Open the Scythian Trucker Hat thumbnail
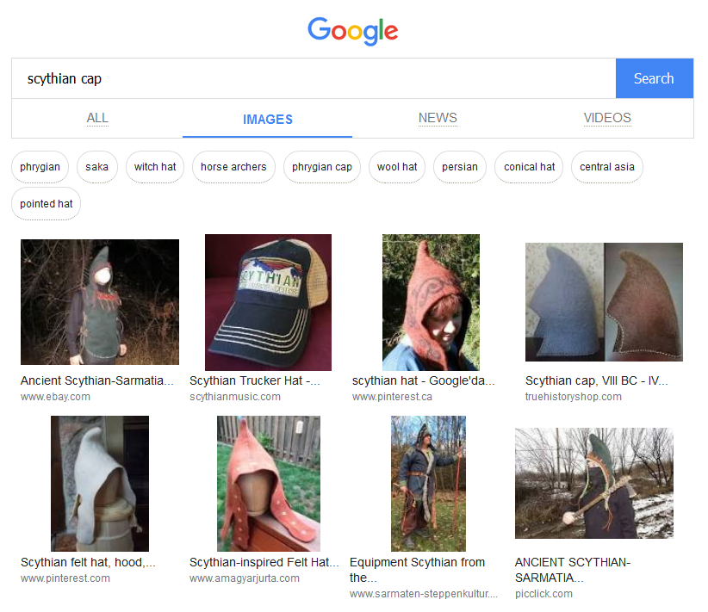Screen dimensions: 708x612 tap(268, 302)
